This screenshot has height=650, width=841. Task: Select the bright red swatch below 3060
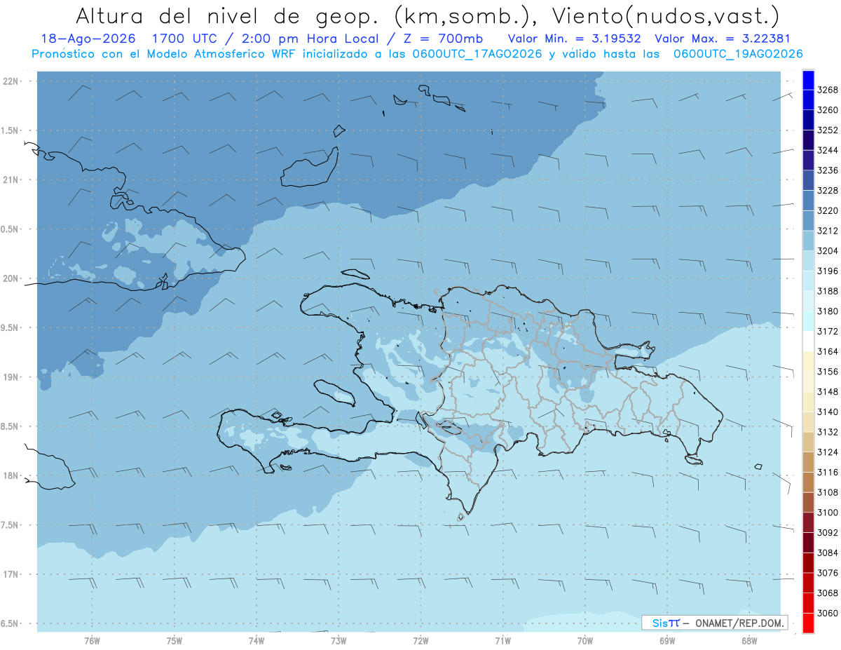click(x=808, y=623)
